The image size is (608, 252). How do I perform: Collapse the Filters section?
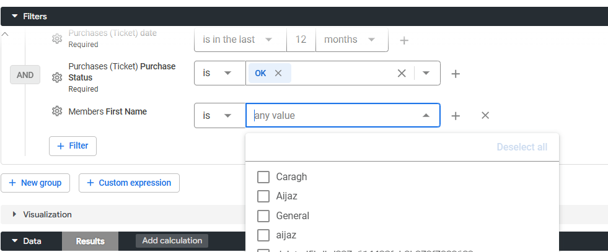(15, 16)
